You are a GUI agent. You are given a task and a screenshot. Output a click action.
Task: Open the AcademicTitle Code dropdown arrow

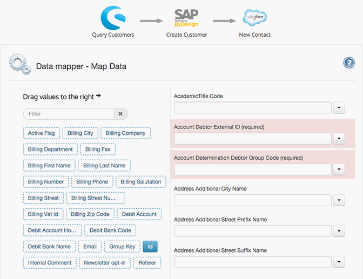click(x=339, y=107)
